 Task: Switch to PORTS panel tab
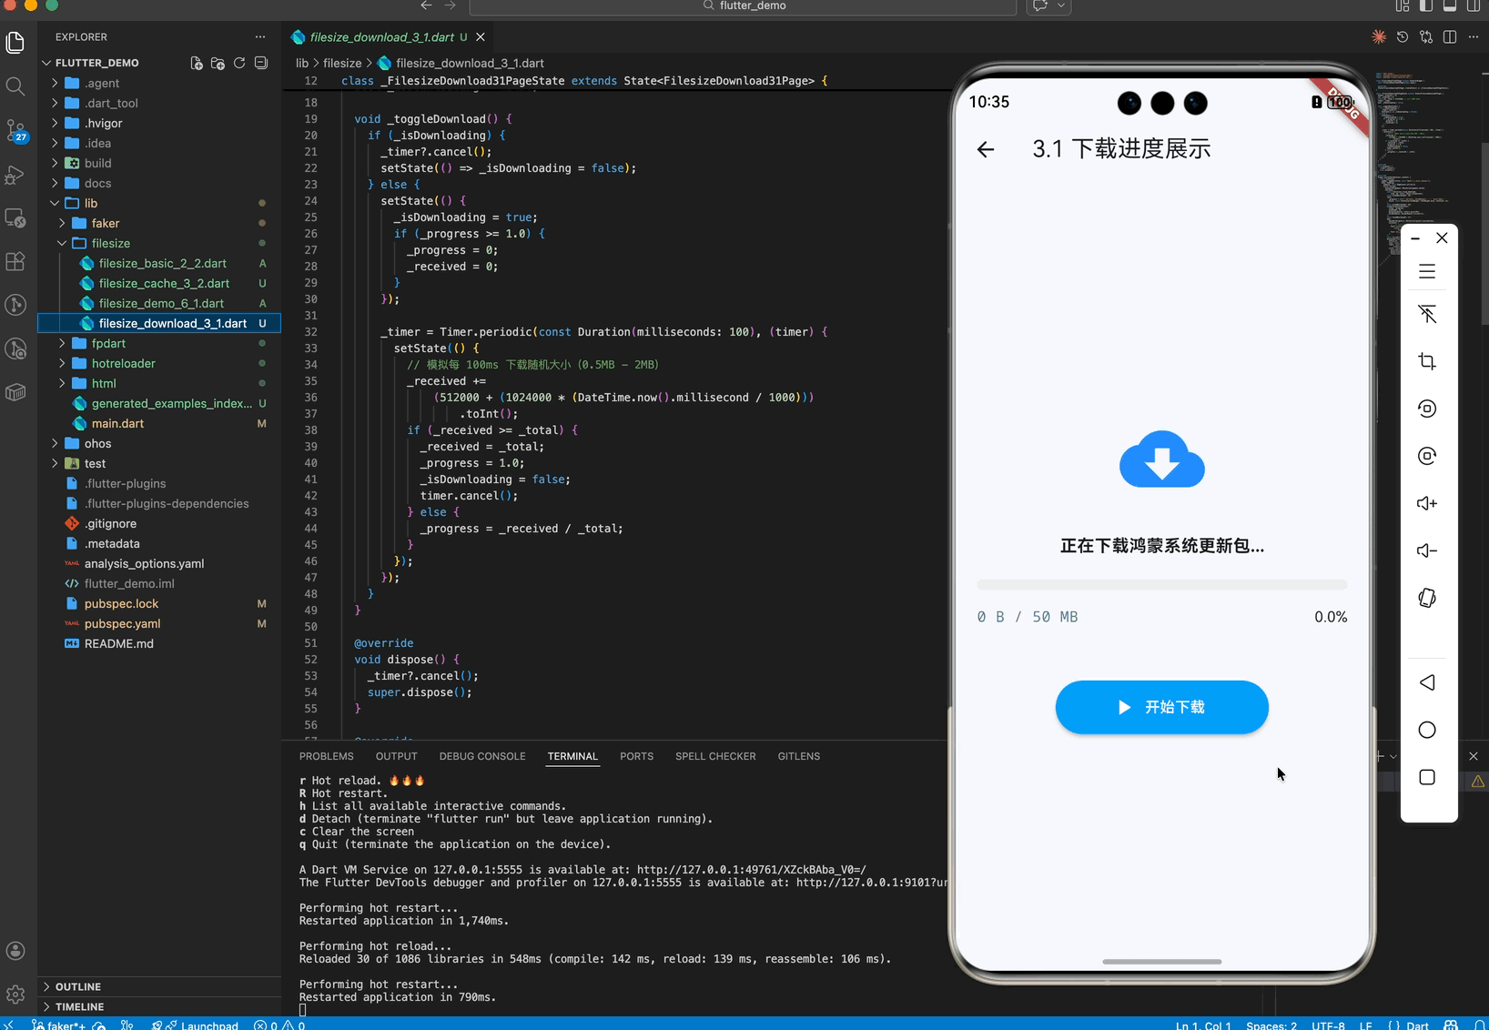tap(636, 756)
